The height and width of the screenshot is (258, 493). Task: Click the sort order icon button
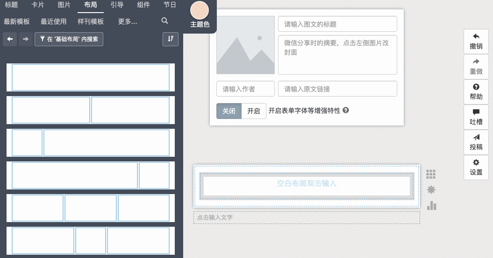[x=171, y=39]
